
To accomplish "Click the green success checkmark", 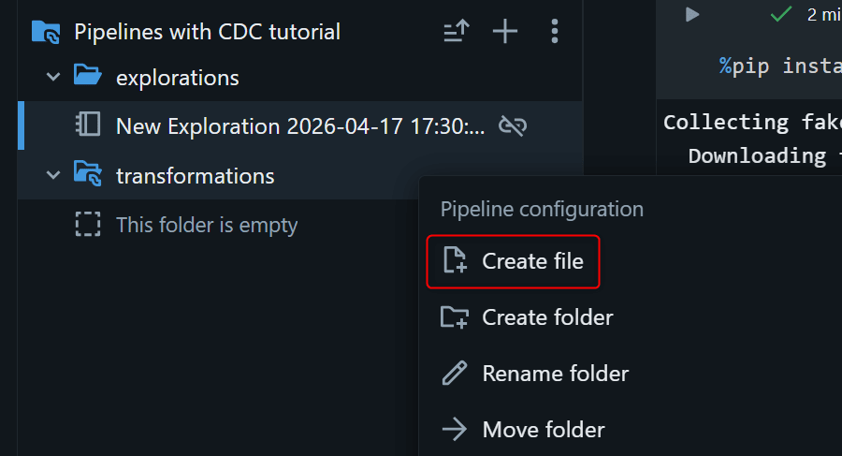I will tap(779, 13).
